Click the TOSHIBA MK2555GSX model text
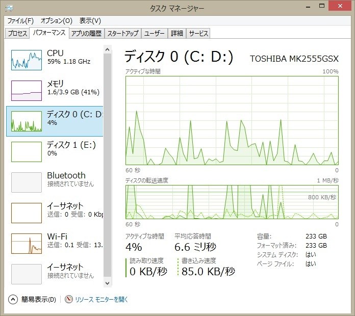The image size is (355, 316). pos(294,59)
